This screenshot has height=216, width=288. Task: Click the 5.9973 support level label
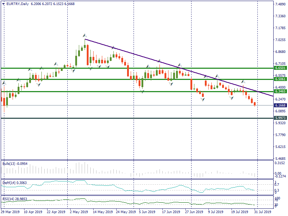click(280, 118)
